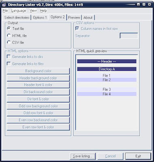Open Odd row font & color settings

(x=38, y=113)
